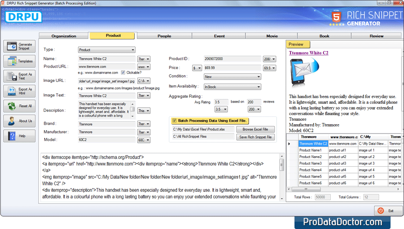Open the About Us person icon
The width and height of the screenshot is (404, 229).
click(12, 121)
